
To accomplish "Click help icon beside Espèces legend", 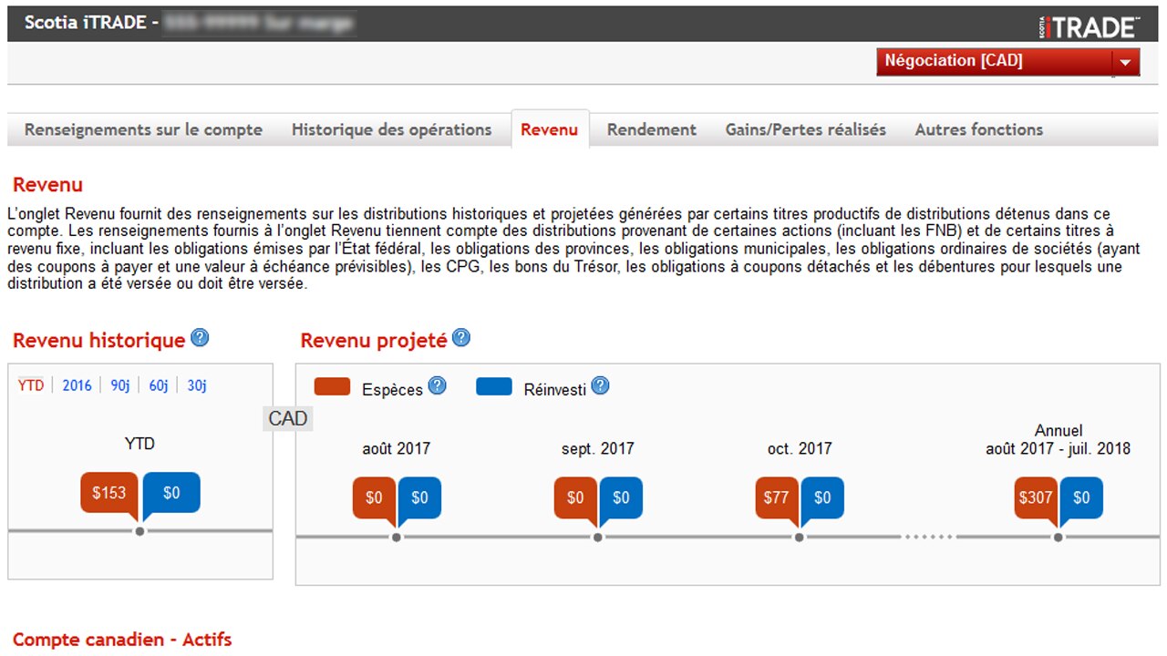I will pos(438,385).
